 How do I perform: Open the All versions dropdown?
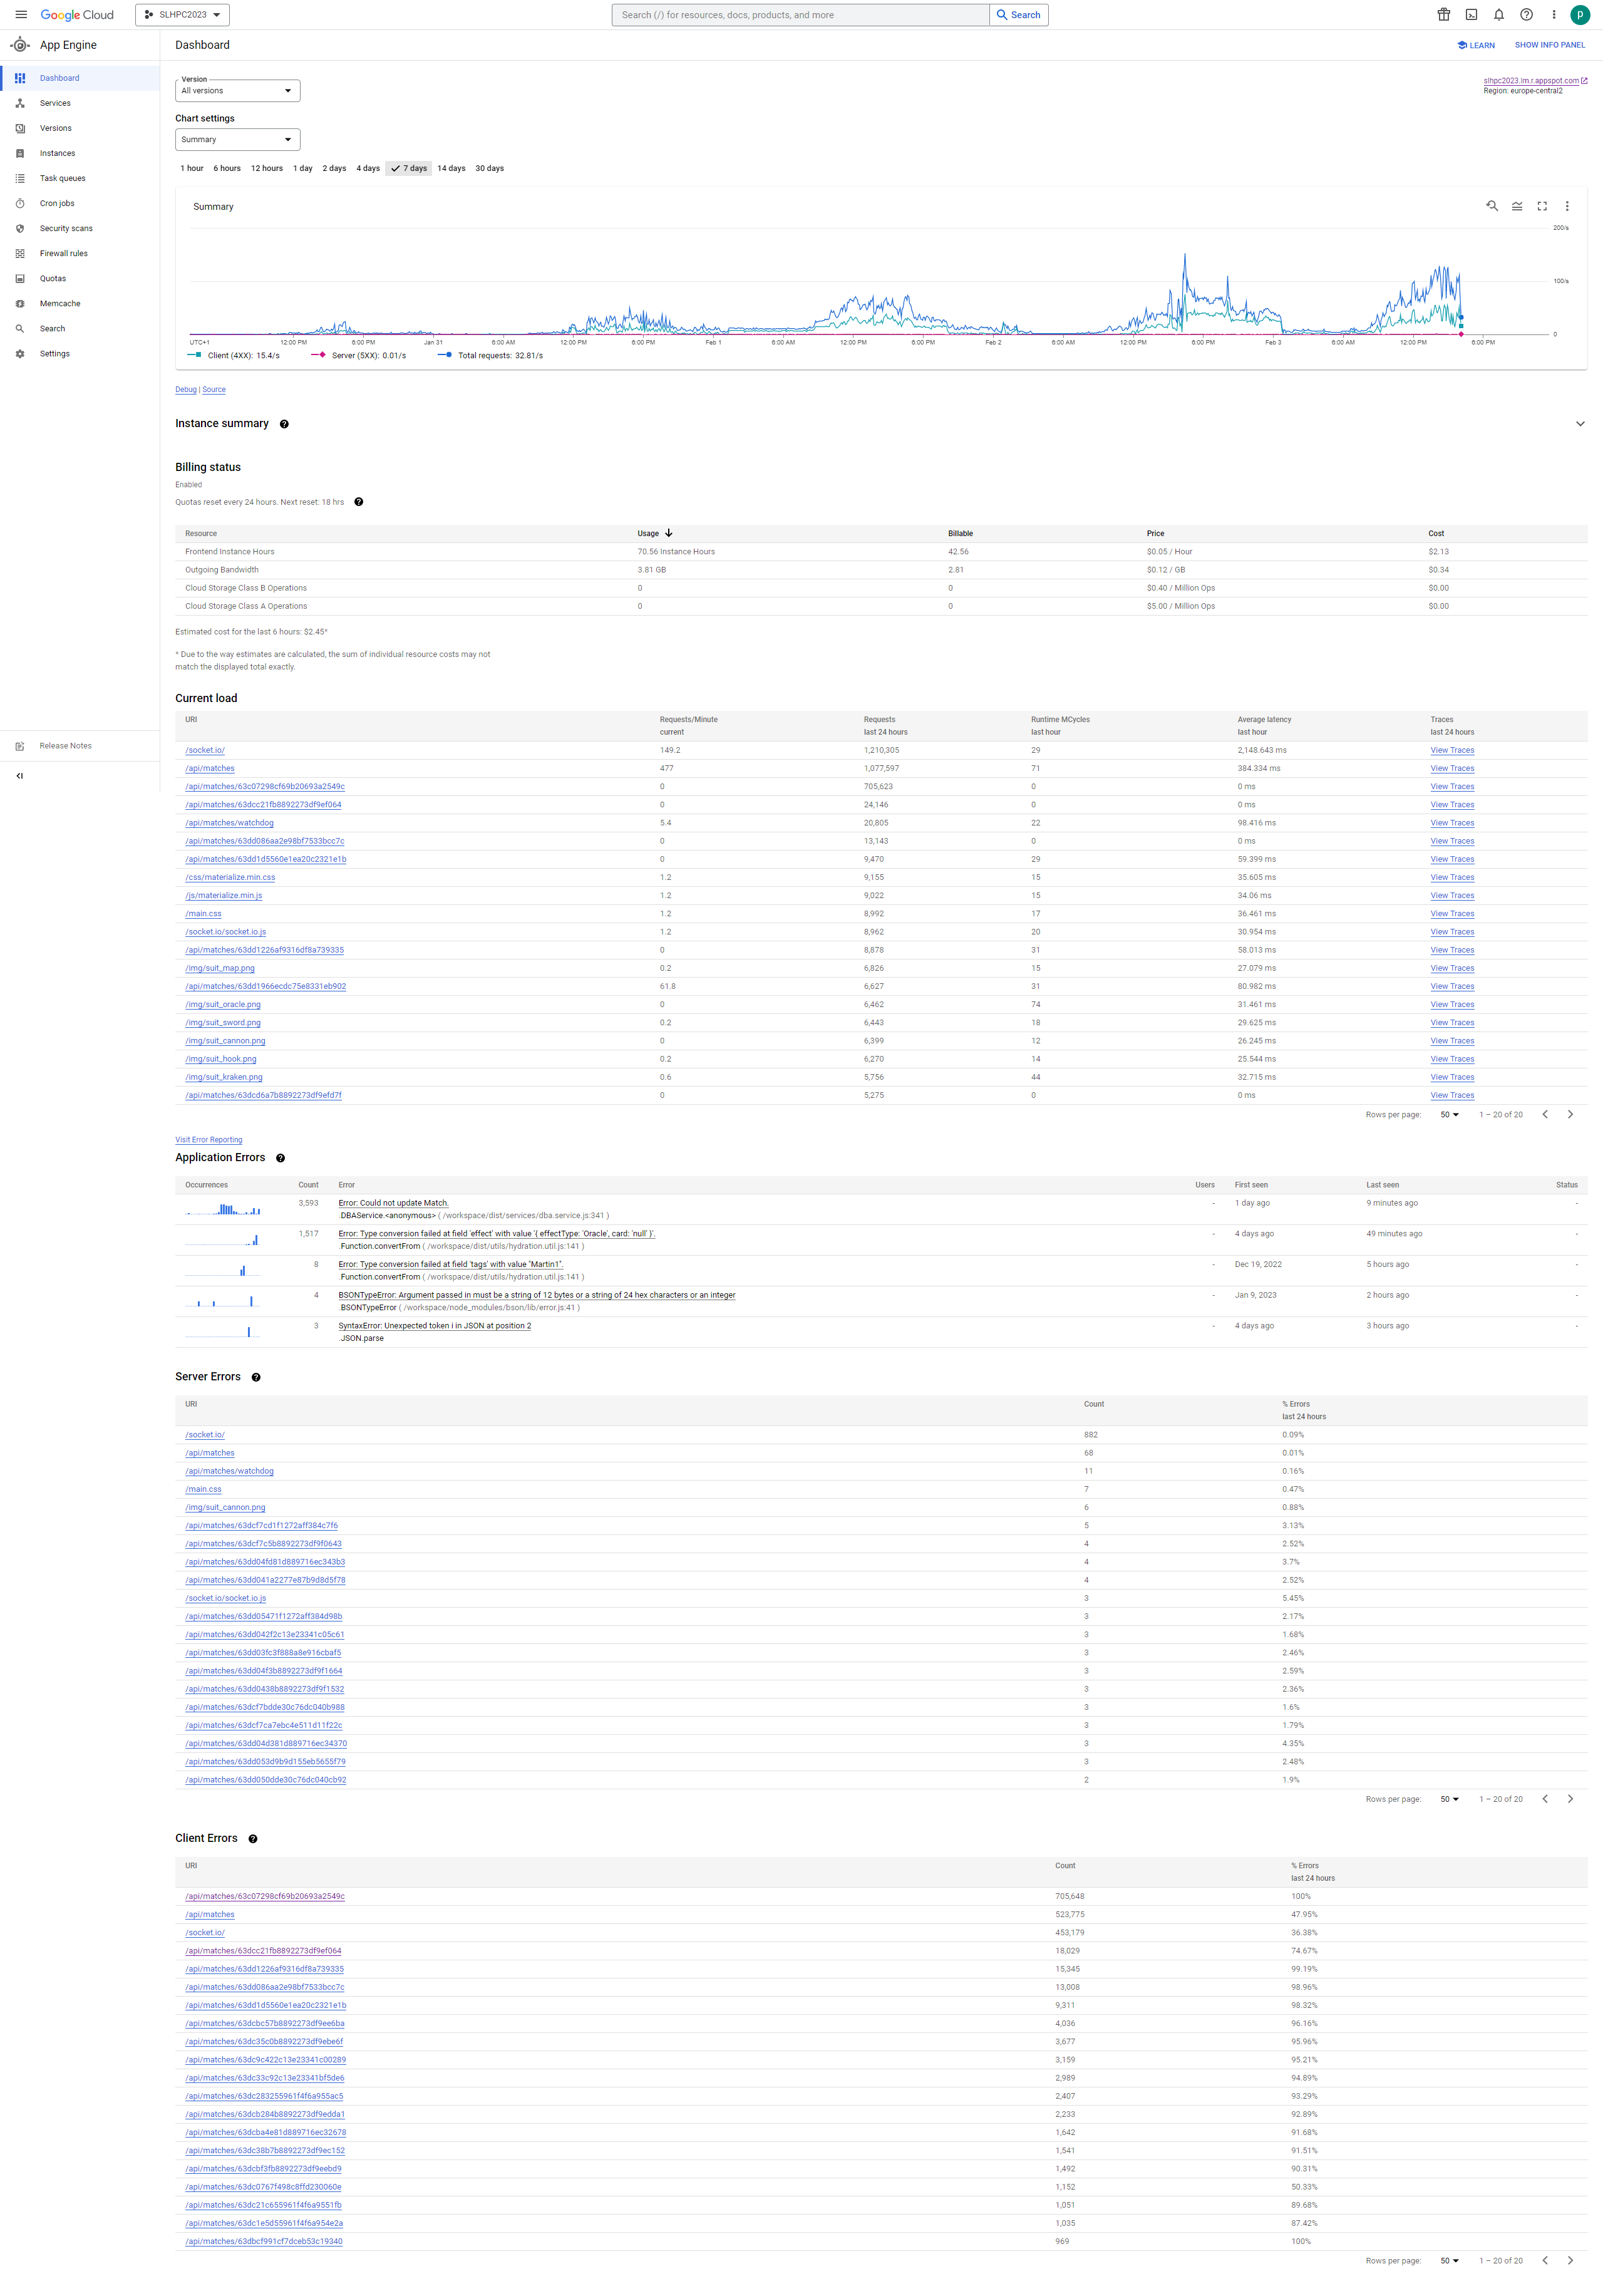pyautogui.click(x=237, y=91)
